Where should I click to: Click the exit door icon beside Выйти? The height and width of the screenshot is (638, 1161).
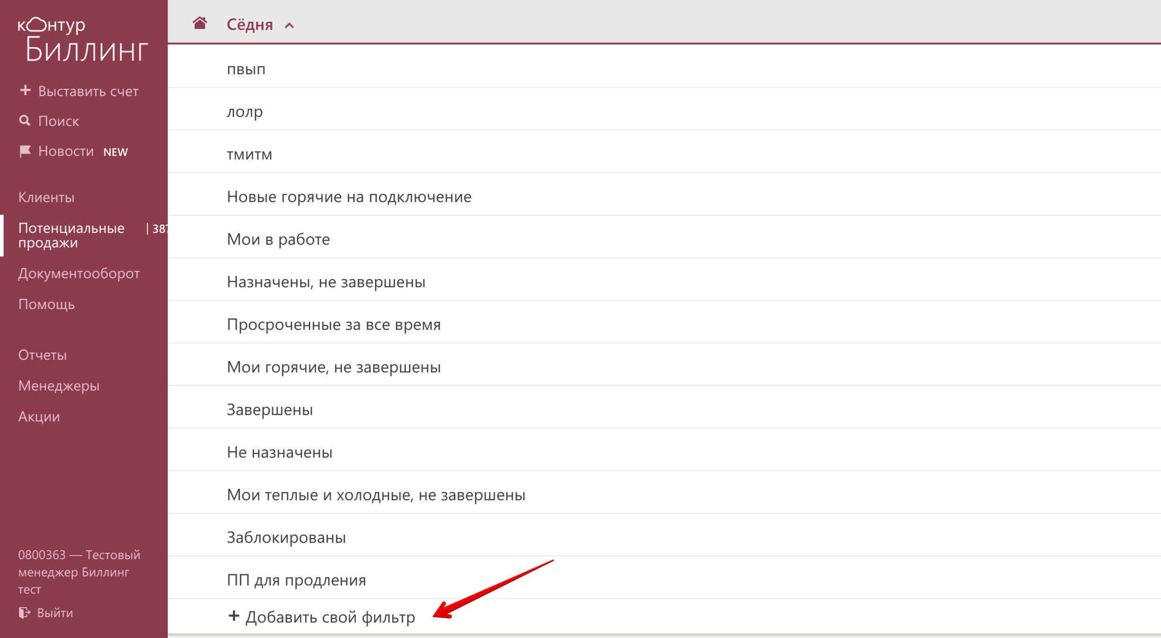[x=24, y=612]
